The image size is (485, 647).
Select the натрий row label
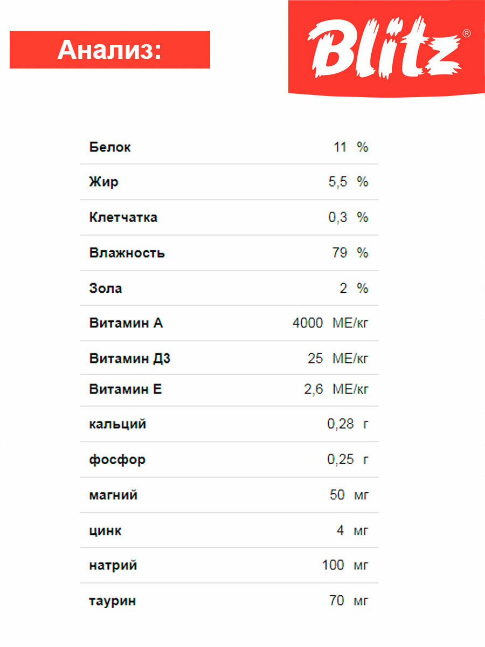pos(113,566)
